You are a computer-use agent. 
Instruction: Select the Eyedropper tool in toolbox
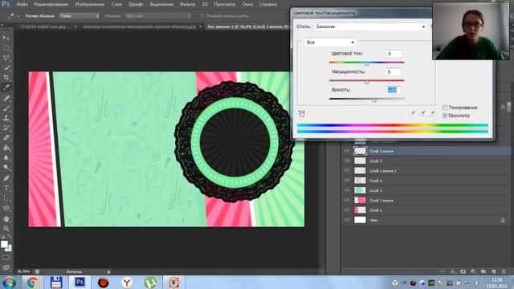(6, 88)
